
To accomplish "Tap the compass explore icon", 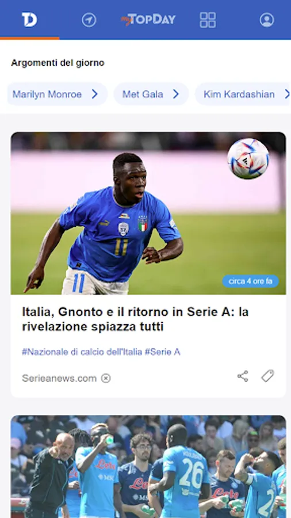I will [89, 20].
